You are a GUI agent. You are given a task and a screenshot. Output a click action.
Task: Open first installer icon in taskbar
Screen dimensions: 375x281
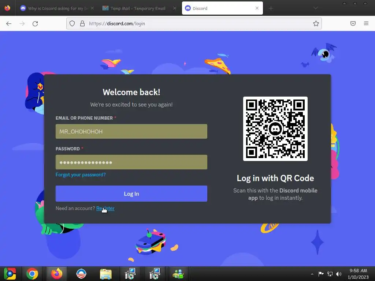click(130, 274)
